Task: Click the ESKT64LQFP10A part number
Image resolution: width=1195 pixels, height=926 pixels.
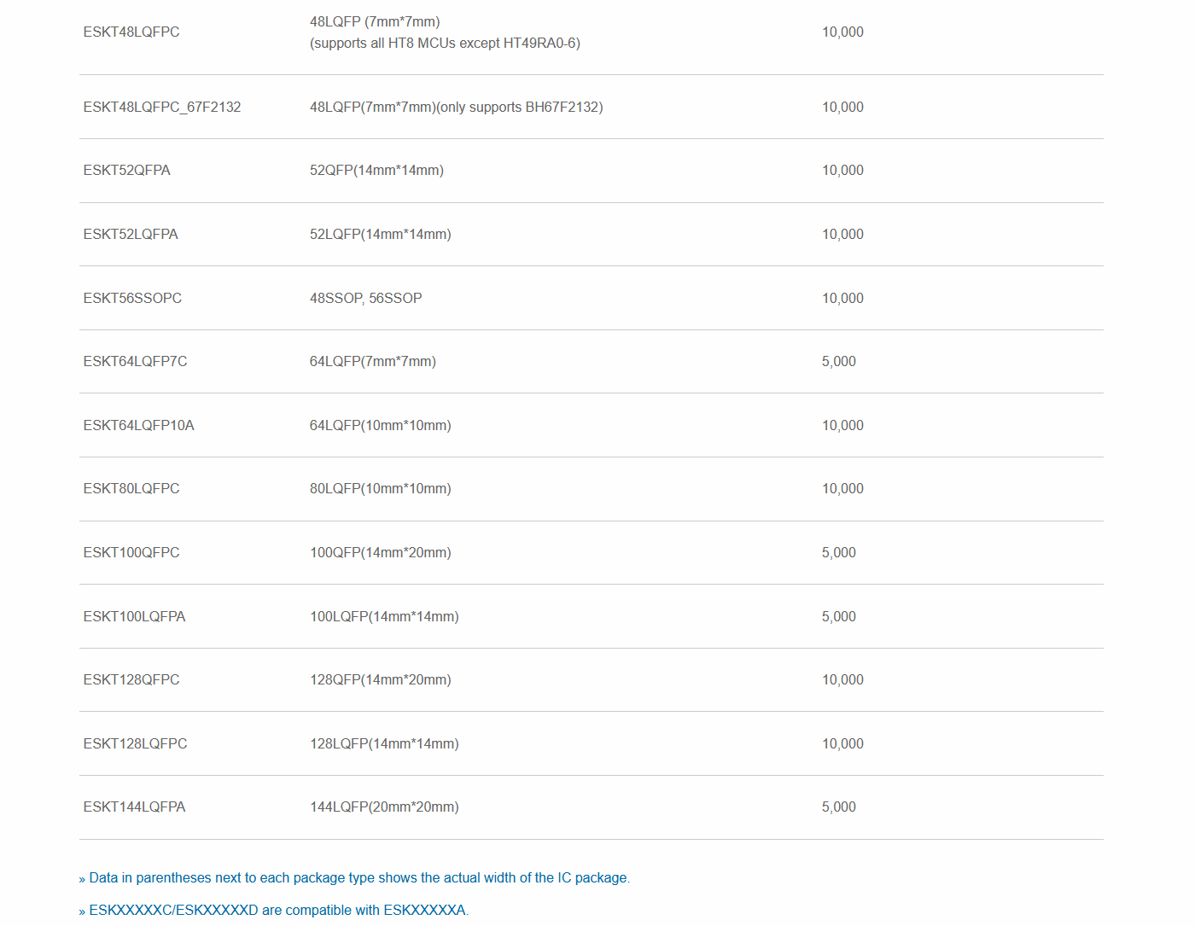Action: coord(139,426)
